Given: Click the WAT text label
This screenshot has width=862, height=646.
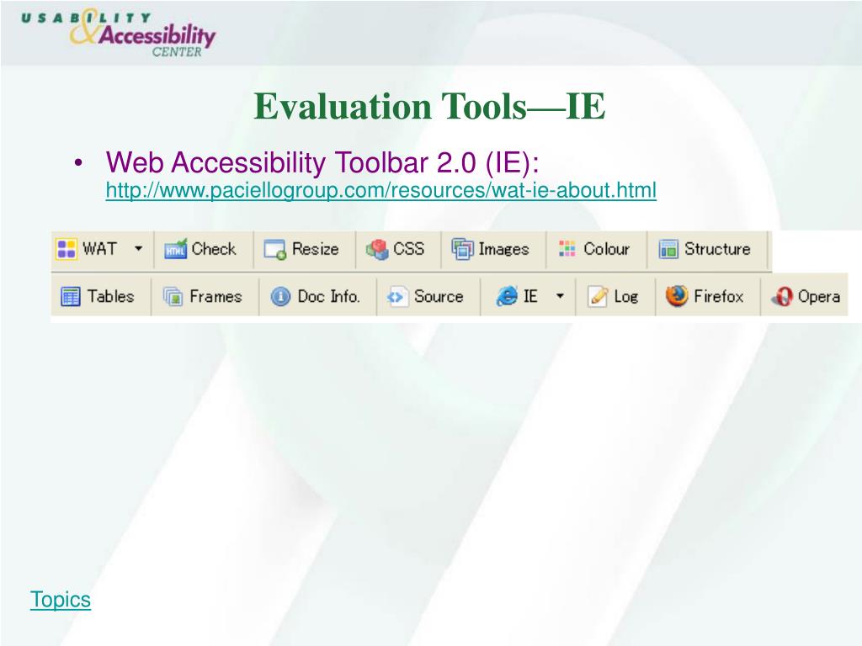Looking at the screenshot, I should 99,249.
